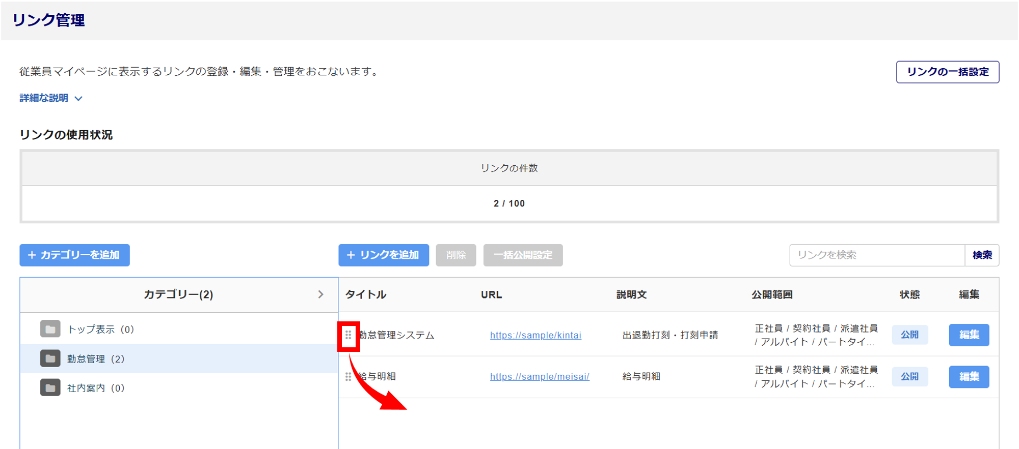
Task: Click the リンクの件数 header cell
Action: [509, 168]
